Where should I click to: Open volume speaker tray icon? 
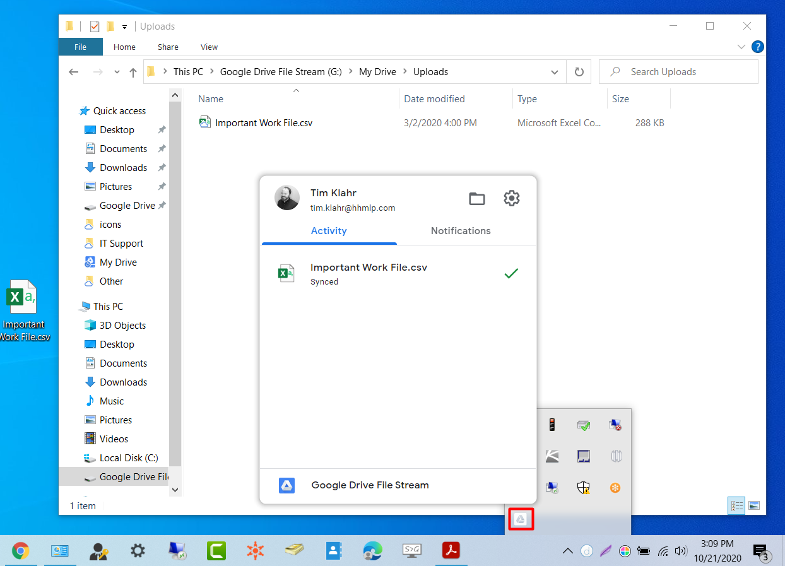(680, 551)
